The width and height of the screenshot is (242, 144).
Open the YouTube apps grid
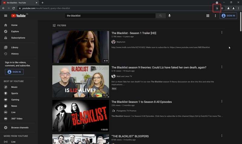tap(208, 16)
